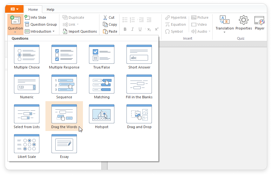The width and height of the screenshot is (272, 176).
Task: Insert a Hyperlink
Action: point(176,17)
